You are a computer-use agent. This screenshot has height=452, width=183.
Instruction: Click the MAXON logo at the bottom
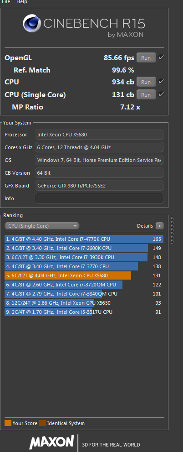pyautogui.click(x=52, y=442)
